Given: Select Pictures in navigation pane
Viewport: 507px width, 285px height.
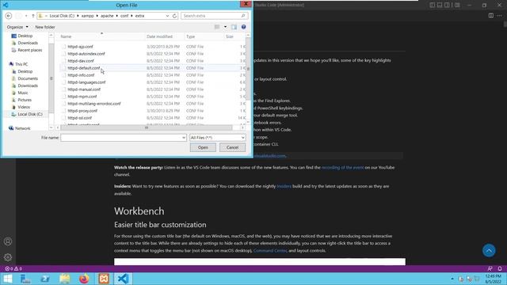Looking at the screenshot, I should pos(25,100).
